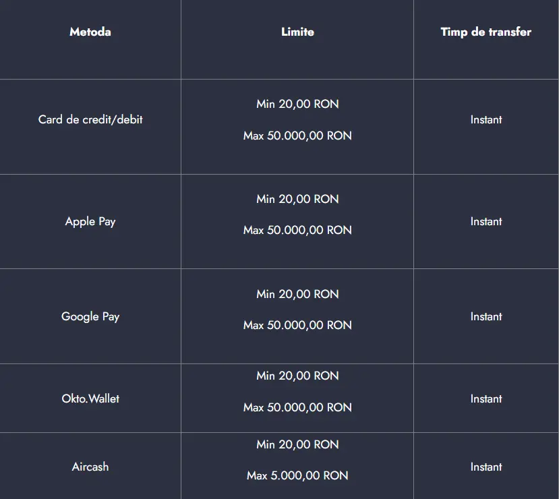559x499 pixels.
Task: Click Instant in Card de credit/debit row
Action: 486,119
